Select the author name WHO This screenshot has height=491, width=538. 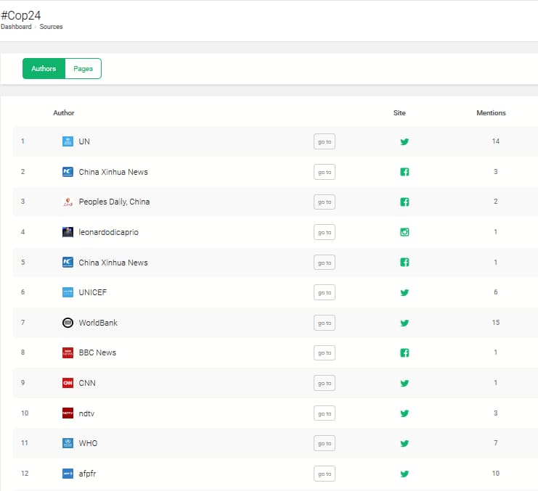point(88,443)
